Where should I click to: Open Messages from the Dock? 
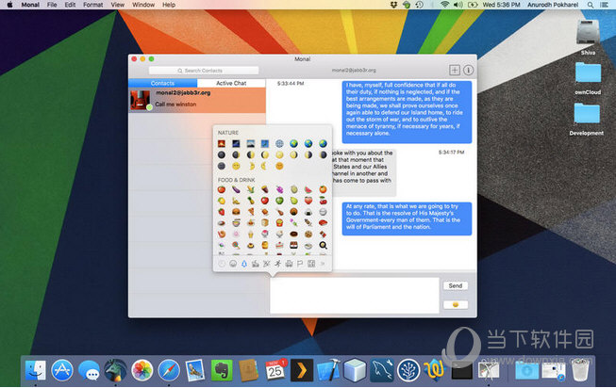pyautogui.click(x=89, y=370)
